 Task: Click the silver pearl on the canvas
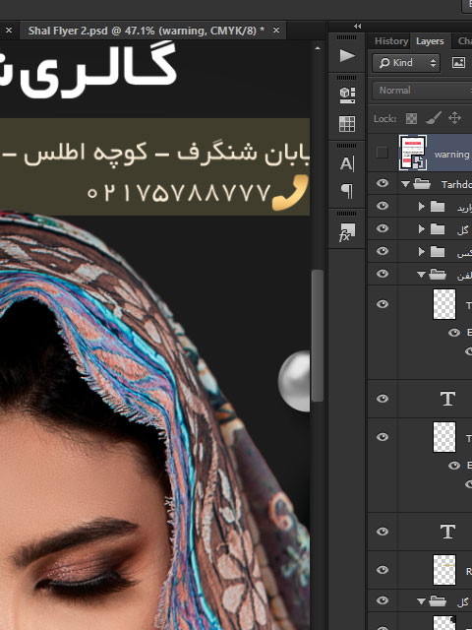pos(294,381)
